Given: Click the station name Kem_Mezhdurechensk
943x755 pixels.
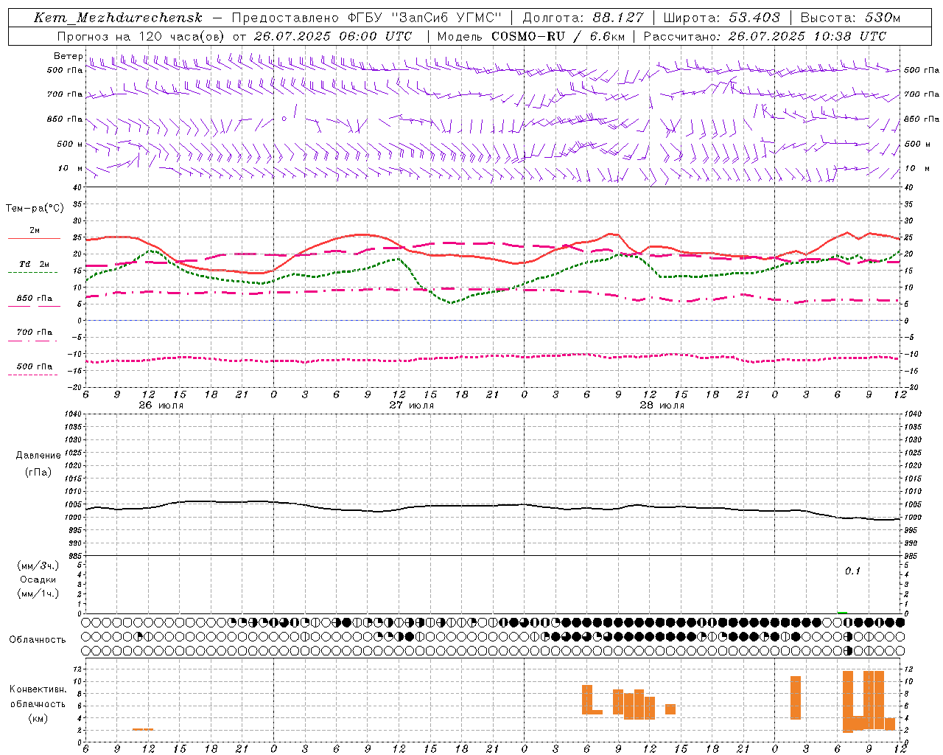Looking at the screenshot, I should [x=118, y=18].
